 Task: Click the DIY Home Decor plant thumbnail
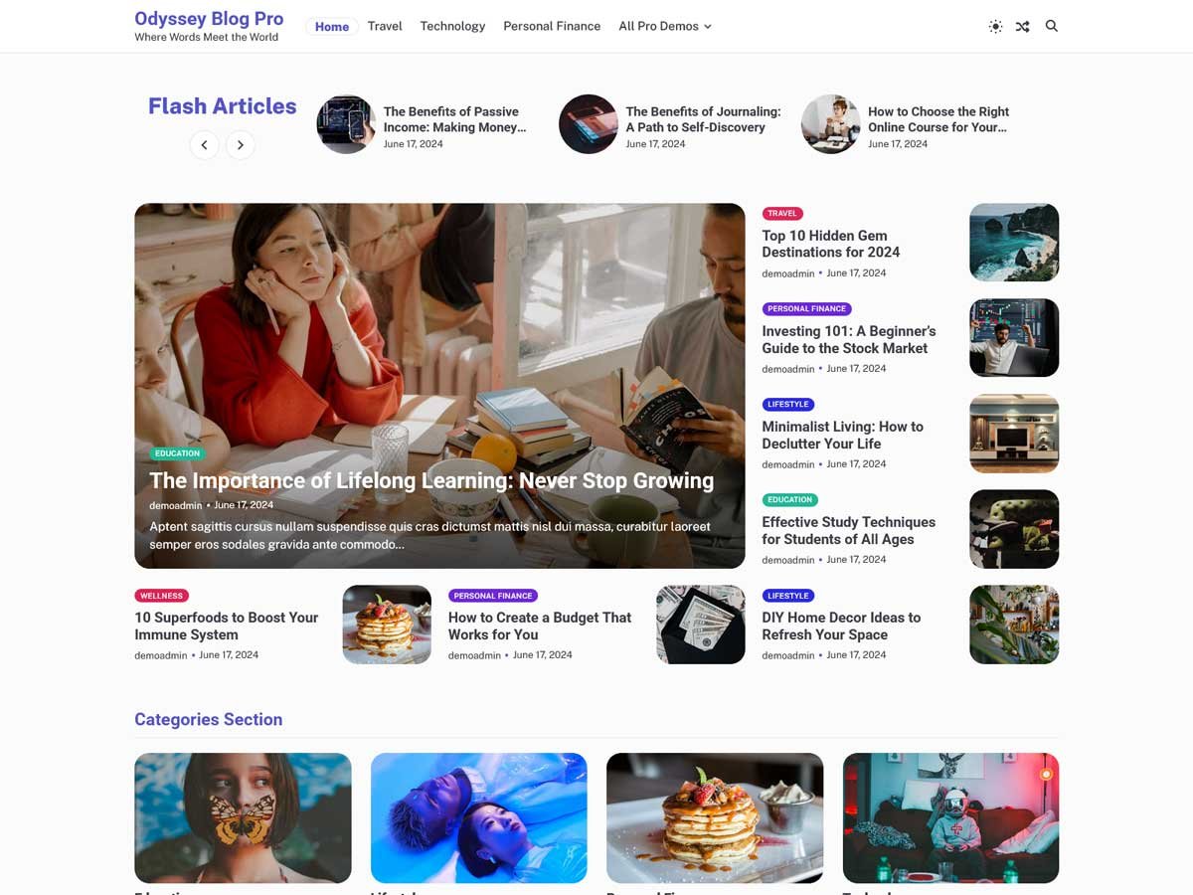click(x=1014, y=625)
